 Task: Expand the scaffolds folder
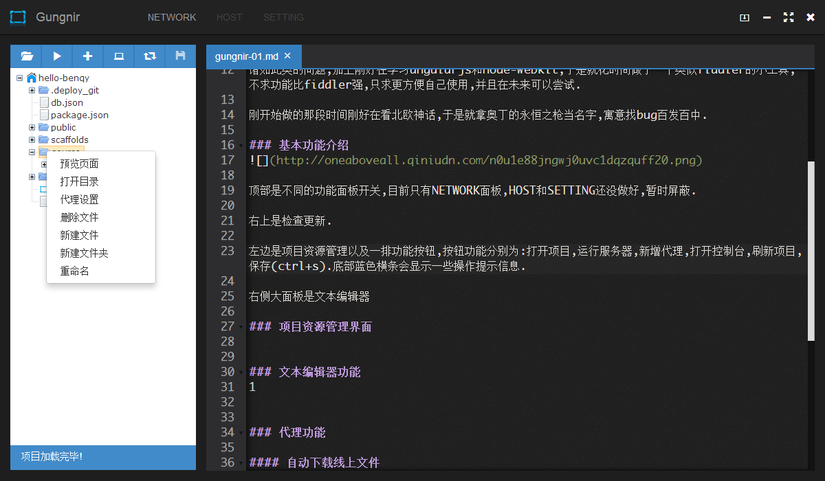(32, 139)
